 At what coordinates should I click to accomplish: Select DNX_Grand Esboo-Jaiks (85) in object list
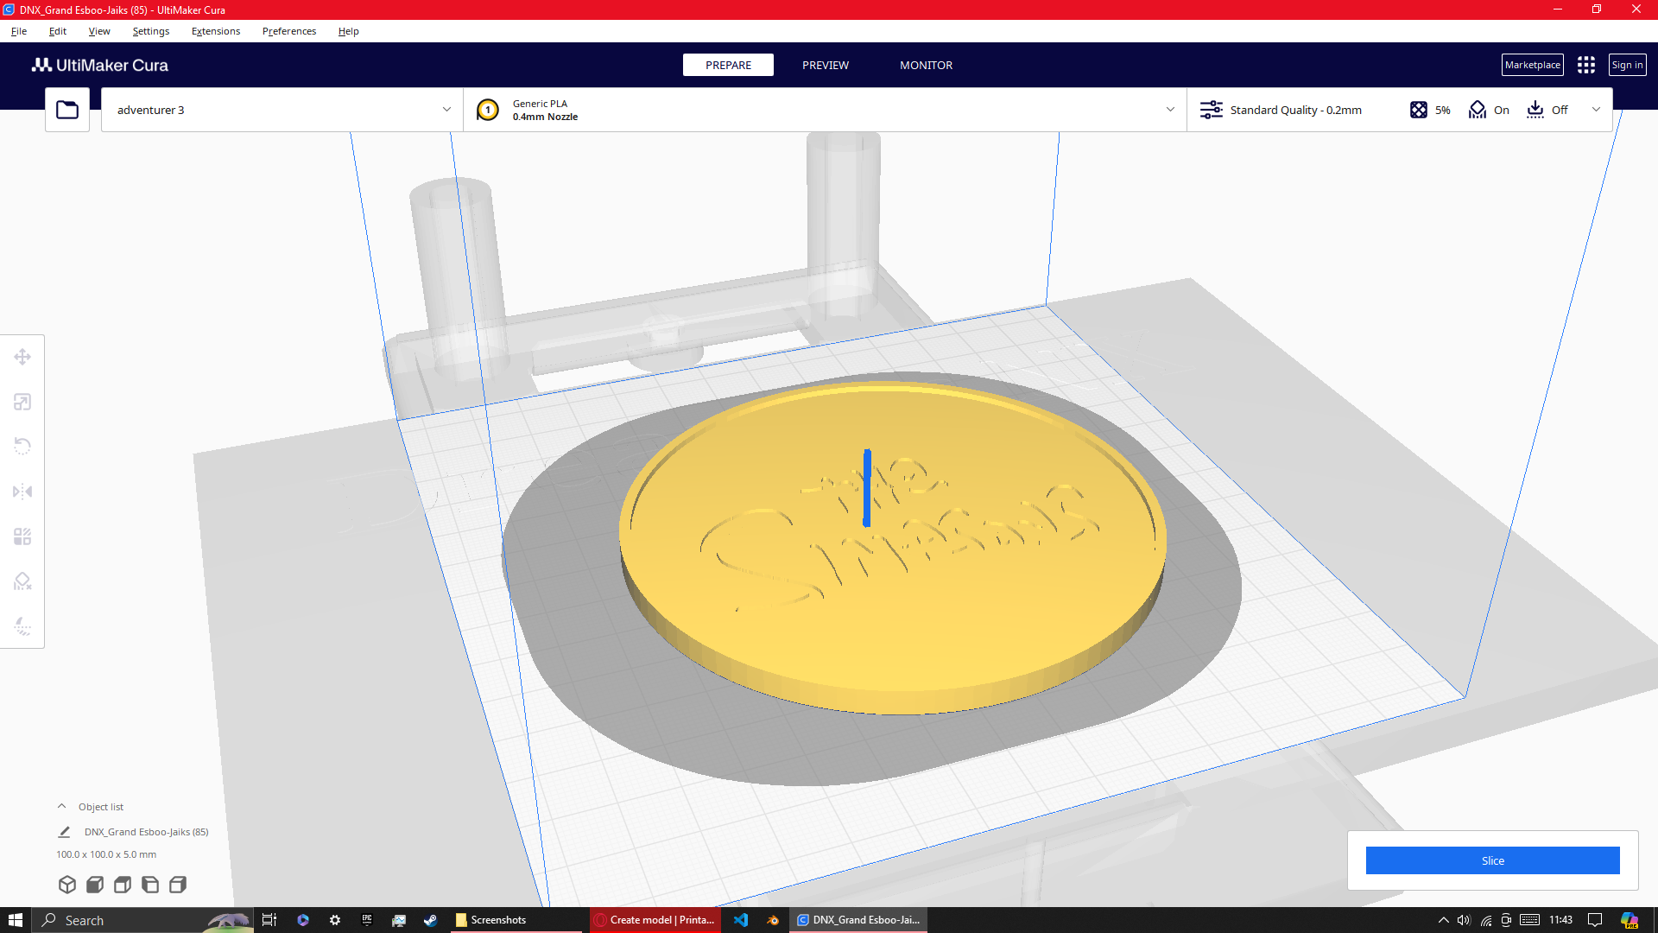point(146,832)
